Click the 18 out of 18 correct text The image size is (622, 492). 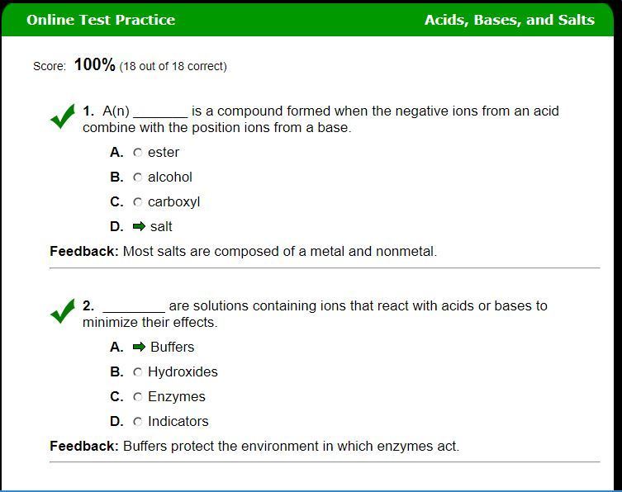point(173,66)
